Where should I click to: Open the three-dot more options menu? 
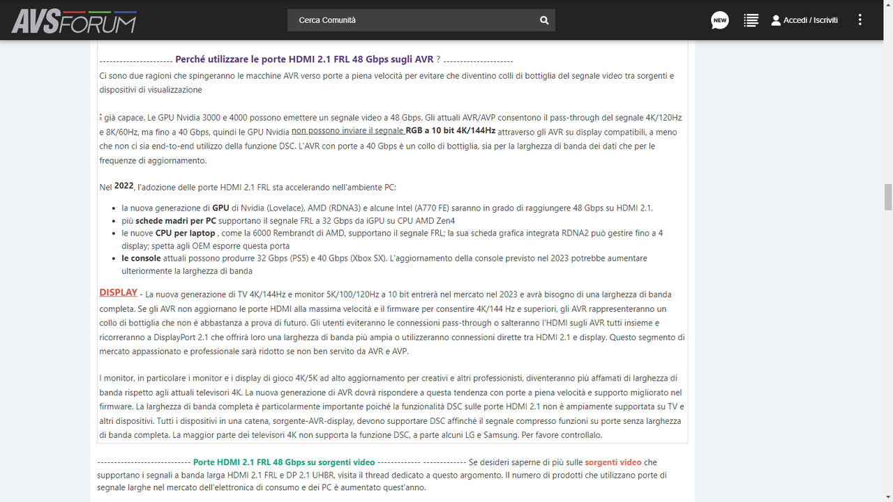click(x=860, y=20)
